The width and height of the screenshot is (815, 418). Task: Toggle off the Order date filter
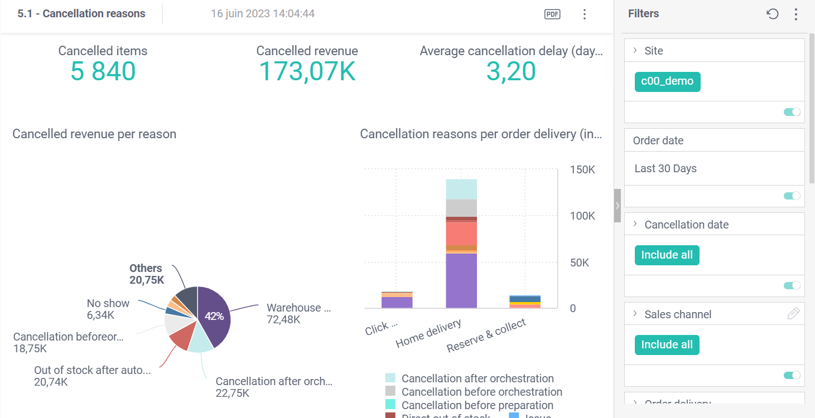point(792,196)
